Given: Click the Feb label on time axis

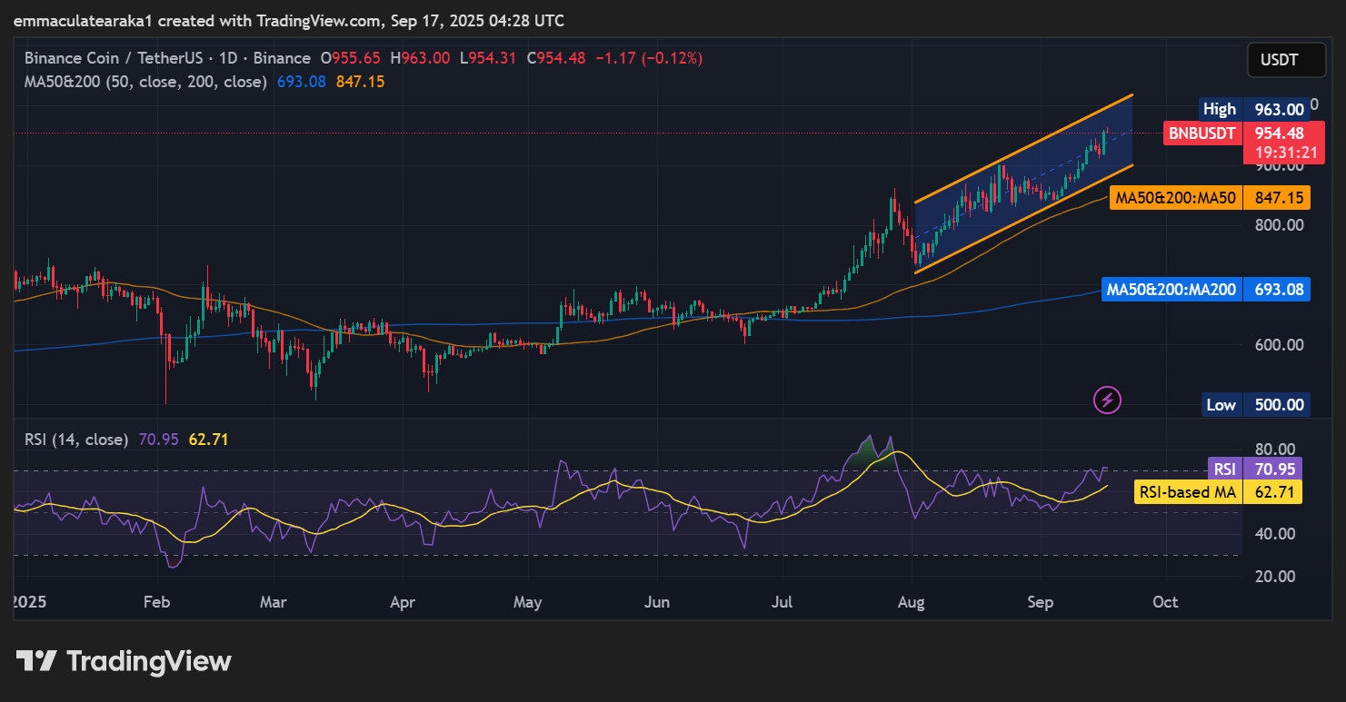Looking at the screenshot, I should click(x=157, y=602).
